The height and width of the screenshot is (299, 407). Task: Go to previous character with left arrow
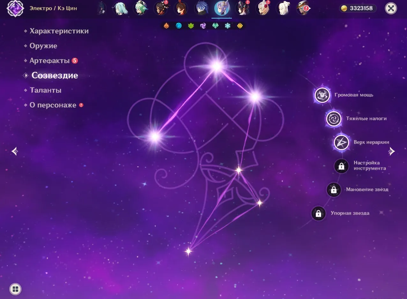tap(14, 151)
